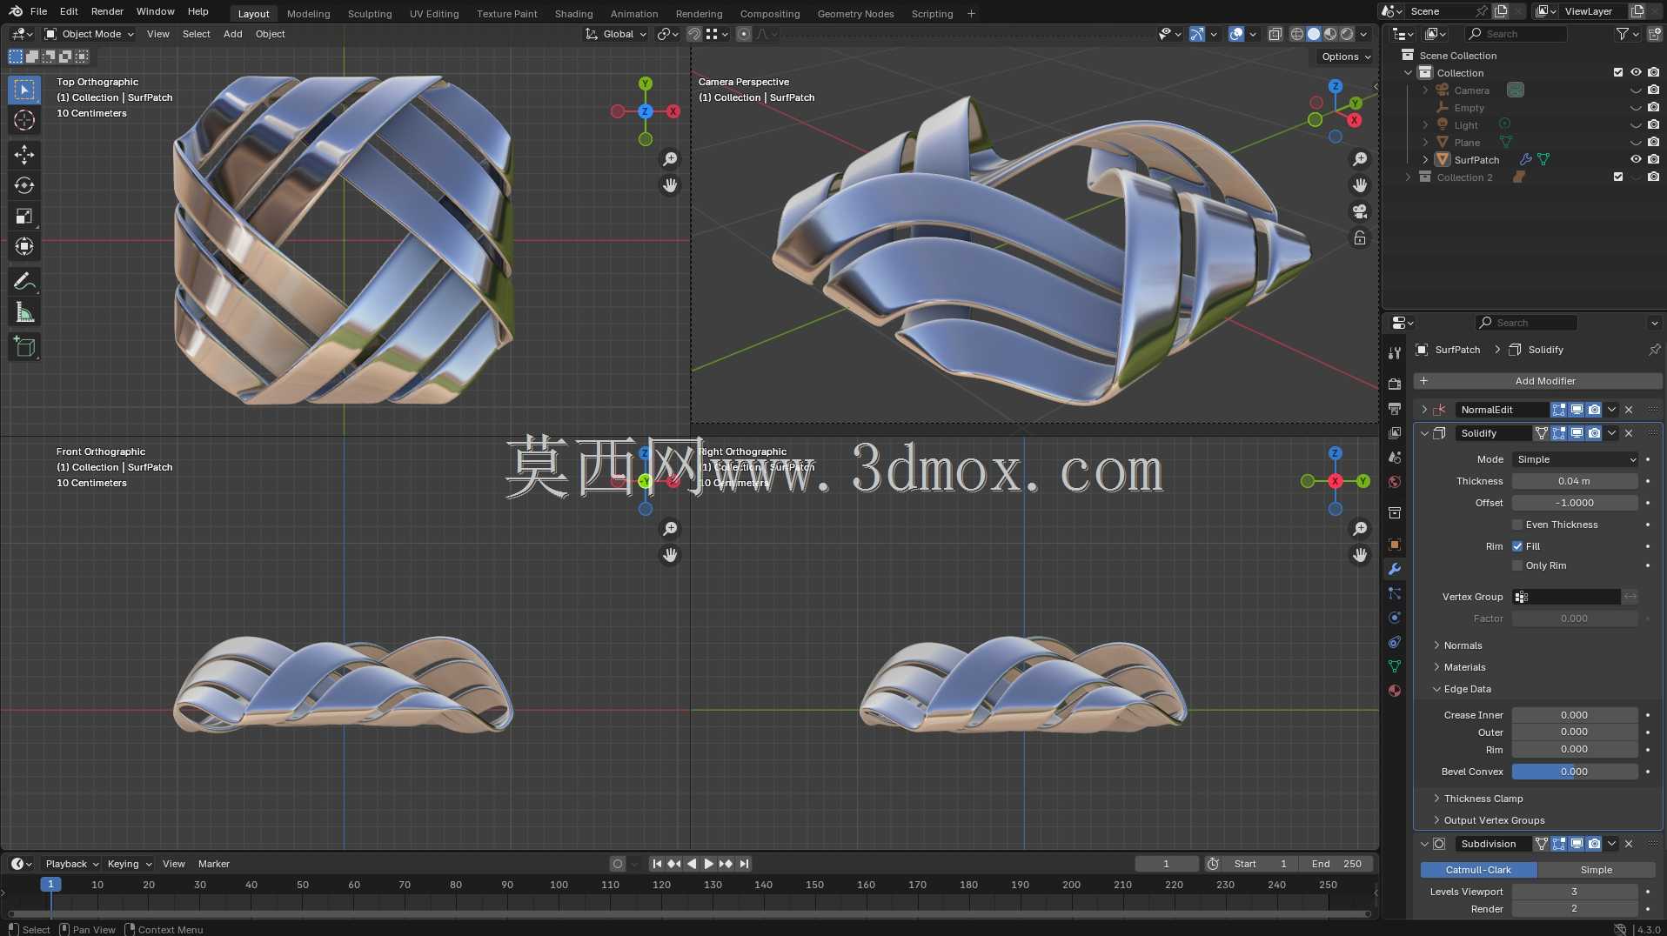The height and width of the screenshot is (936, 1667).
Task: Click zoom icon in Top Orthographic view
Action: pos(670,159)
